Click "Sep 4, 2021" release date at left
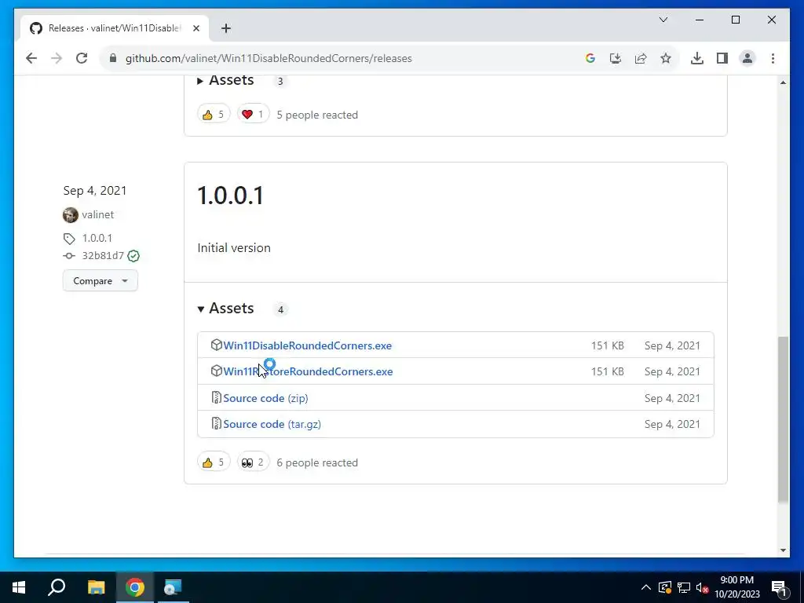Image resolution: width=804 pixels, height=603 pixels. [95, 191]
